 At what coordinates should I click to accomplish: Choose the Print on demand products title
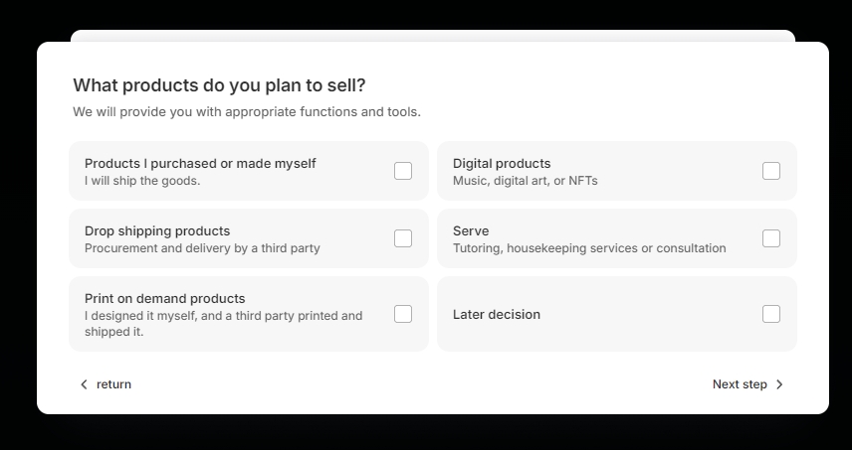[x=164, y=298]
